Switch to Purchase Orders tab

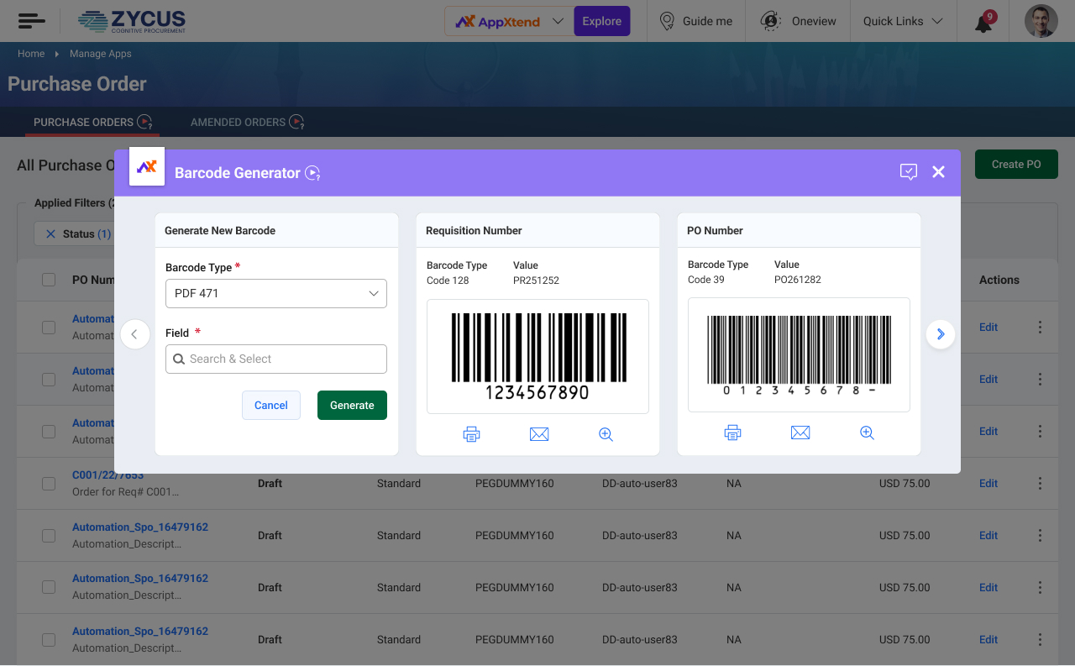point(83,122)
